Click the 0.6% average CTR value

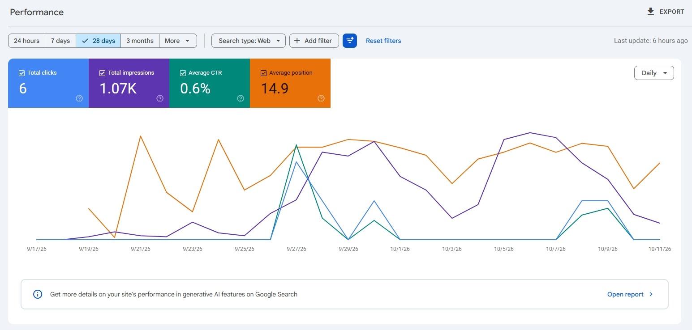(195, 89)
